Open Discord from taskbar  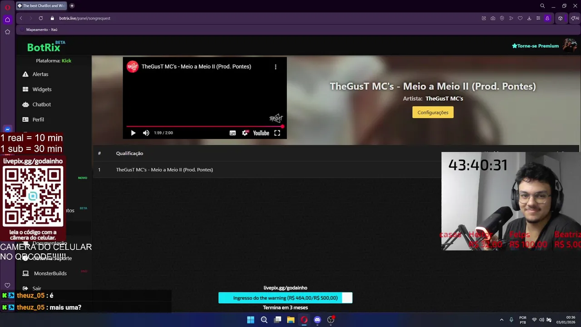coord(317,320)
